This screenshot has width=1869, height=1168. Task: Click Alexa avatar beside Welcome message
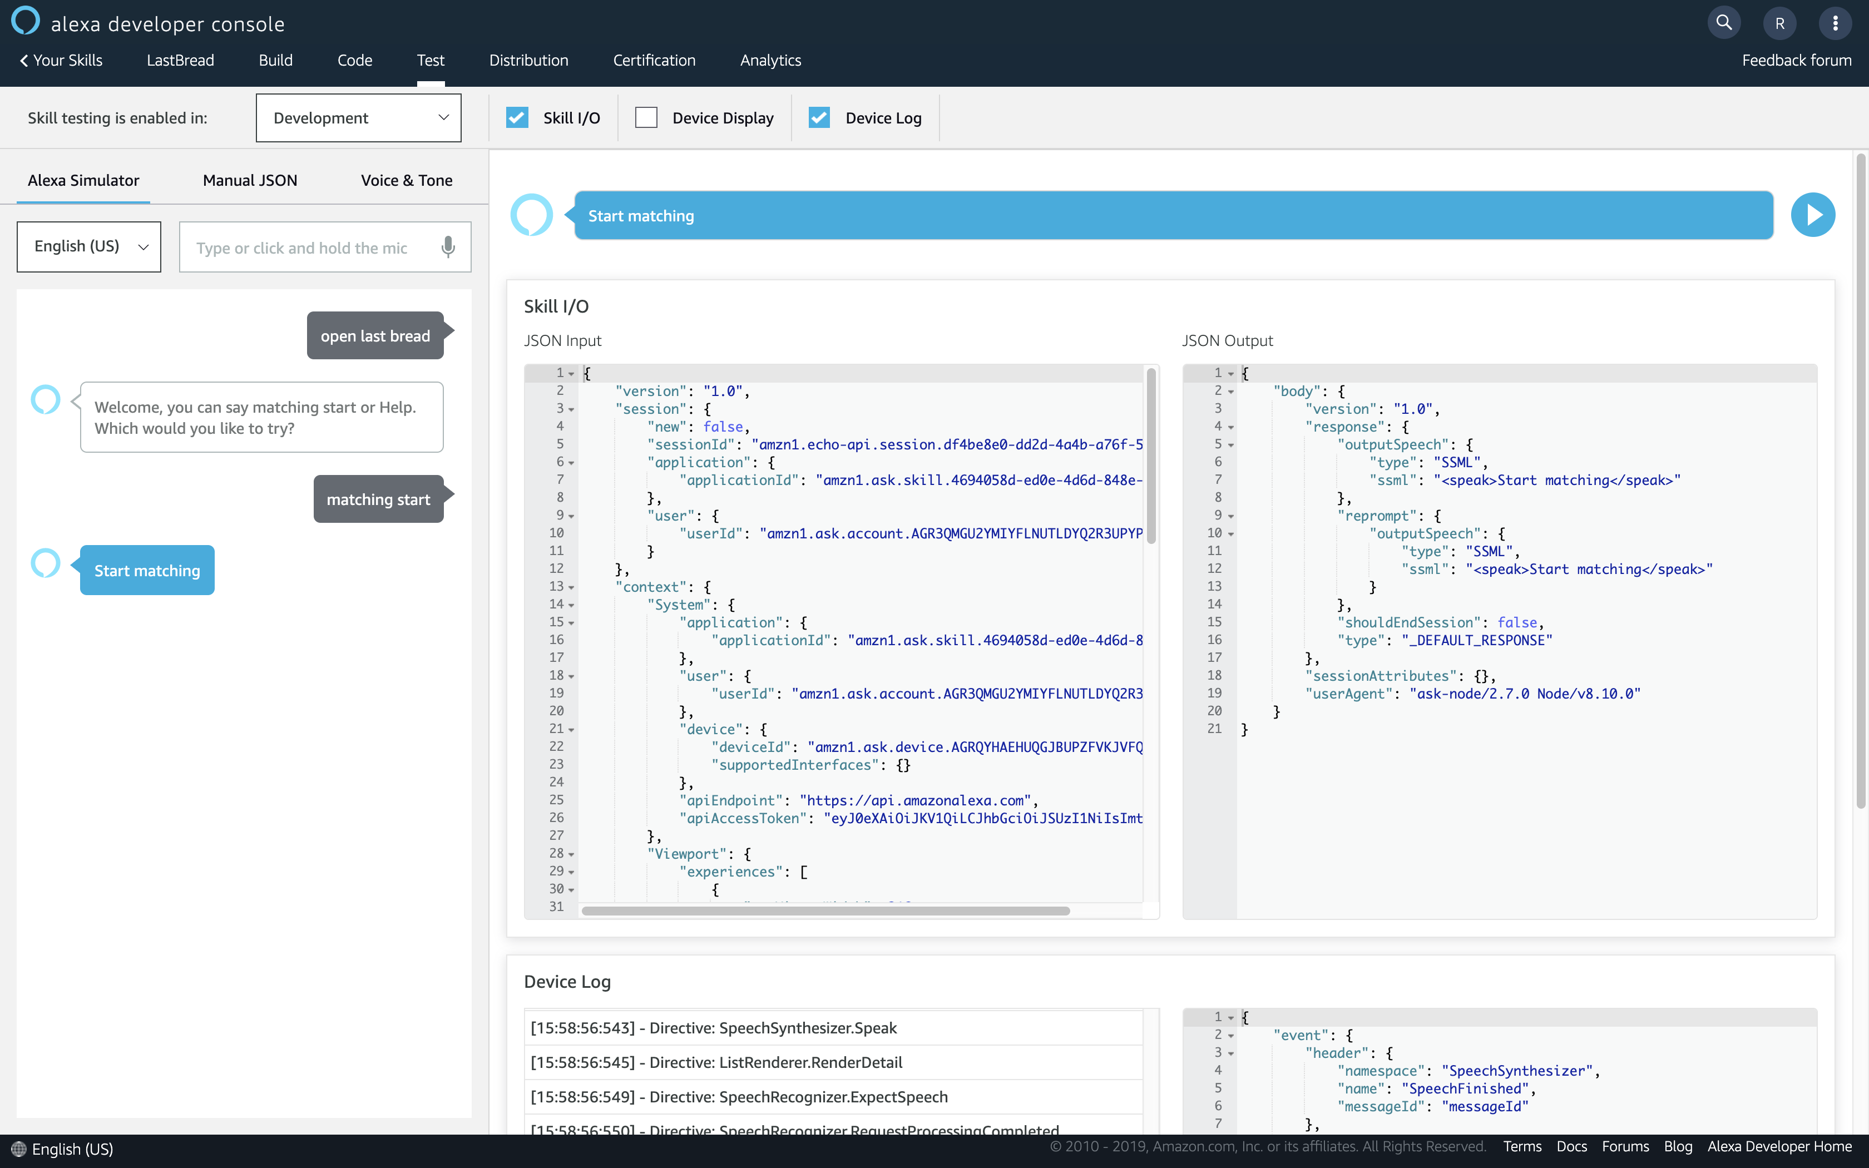46,399
